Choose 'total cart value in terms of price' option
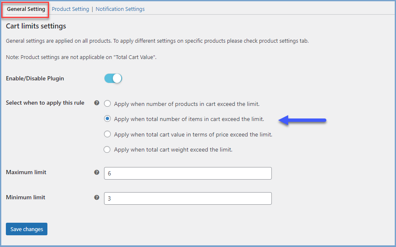 pos(107,134)
